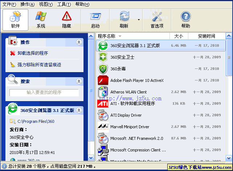The width and height of the screenshot is (233, 171).
Task: Sort list by 大小 column header
Action: [x=179, y=36]
